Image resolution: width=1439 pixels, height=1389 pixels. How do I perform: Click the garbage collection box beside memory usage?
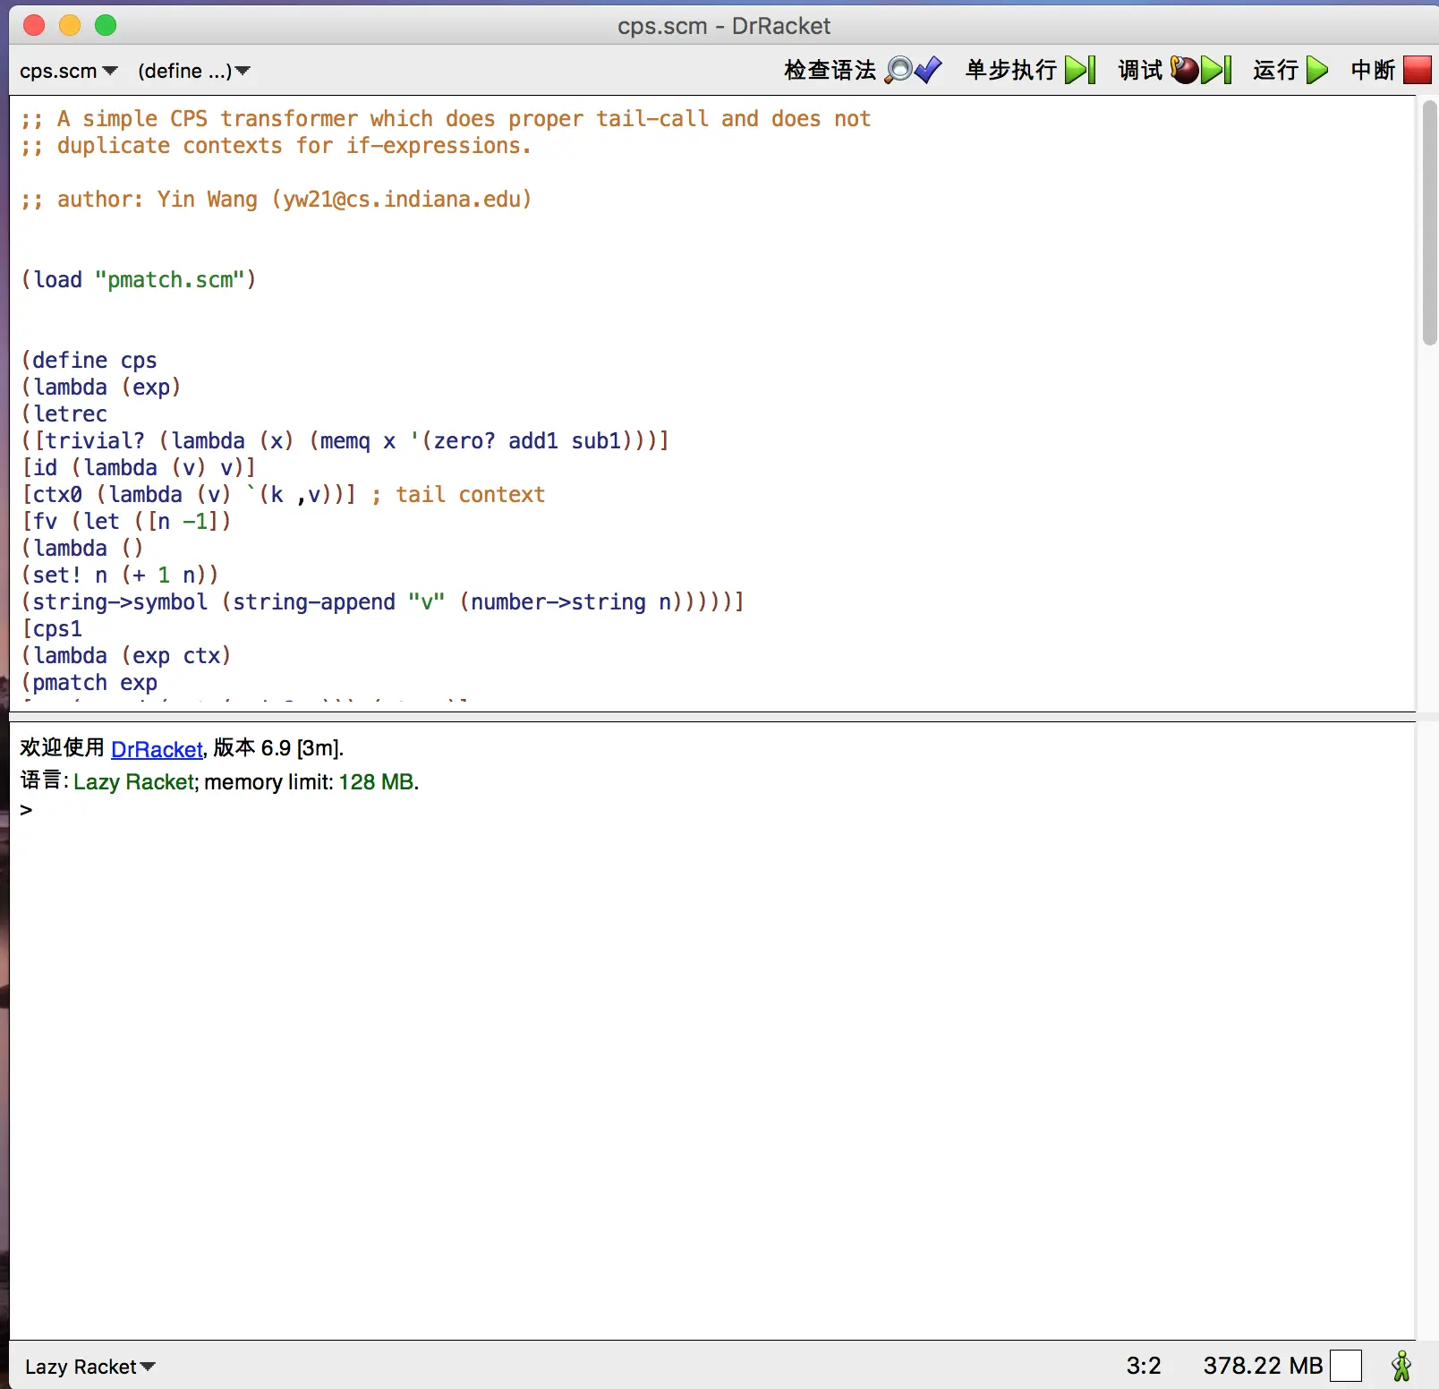(1345, 1366)
